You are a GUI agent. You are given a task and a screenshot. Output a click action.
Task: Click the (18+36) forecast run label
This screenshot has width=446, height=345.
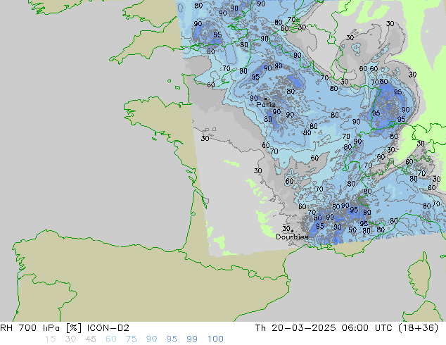point(425,327)
